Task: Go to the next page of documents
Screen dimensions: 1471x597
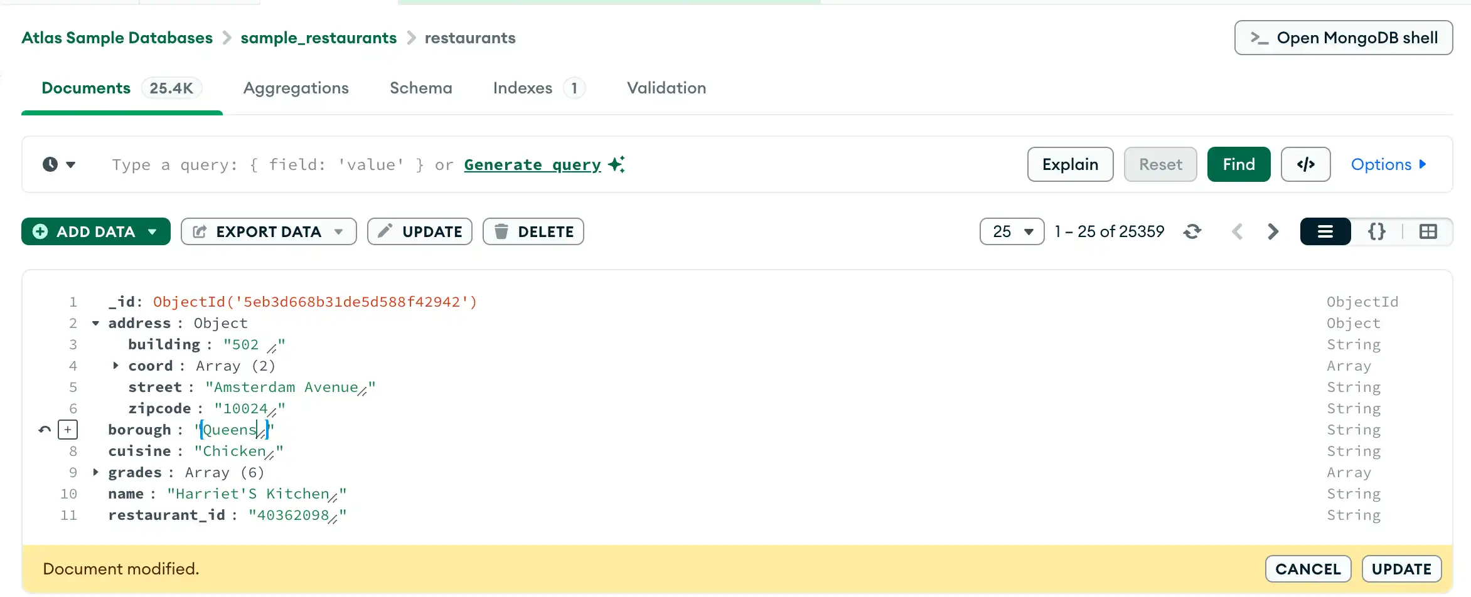Action: (1273, 231)
